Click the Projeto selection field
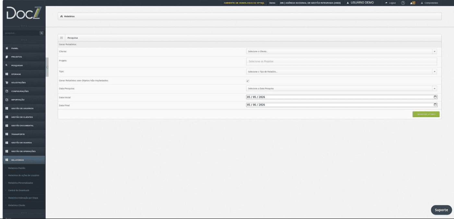The width and height of the screenshot is (454, 219). pyautogui.click(x=341, y=62)
